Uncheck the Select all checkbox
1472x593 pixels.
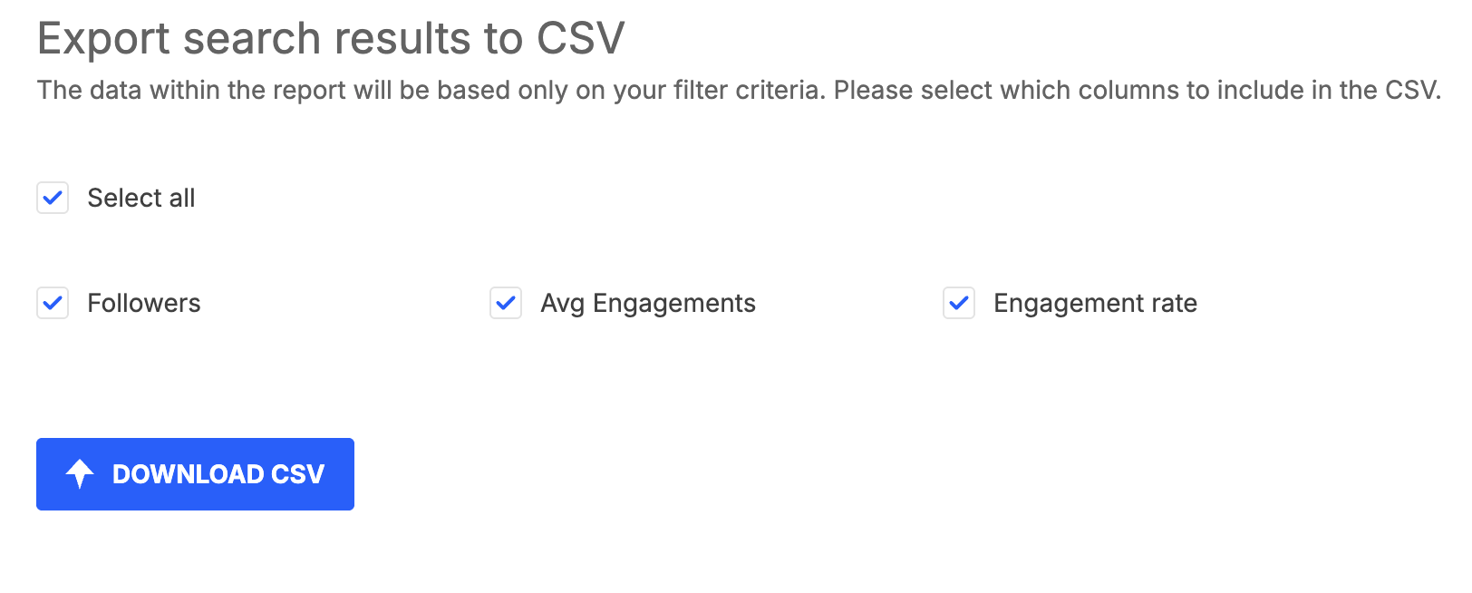pyautogui.click(x=53, y=198)
